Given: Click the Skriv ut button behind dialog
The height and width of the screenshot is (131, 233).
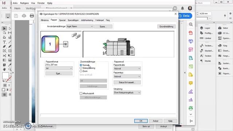Looking at the screenshot, I should pyautogui.click(x=146, y=126).
